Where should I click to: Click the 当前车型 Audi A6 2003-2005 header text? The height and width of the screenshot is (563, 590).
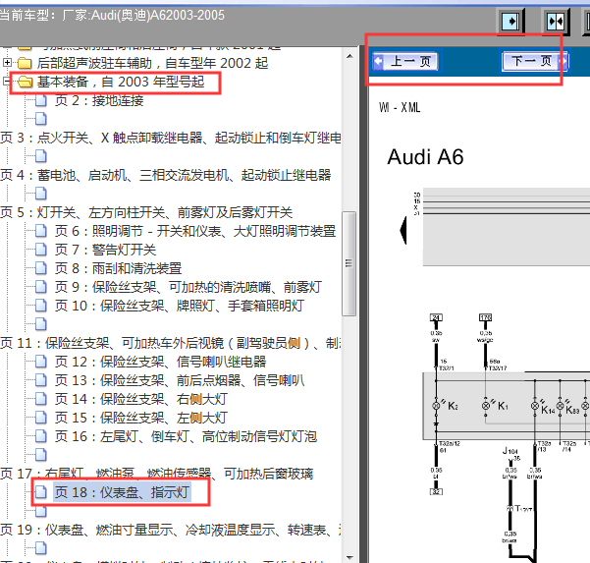coord(112,16)
